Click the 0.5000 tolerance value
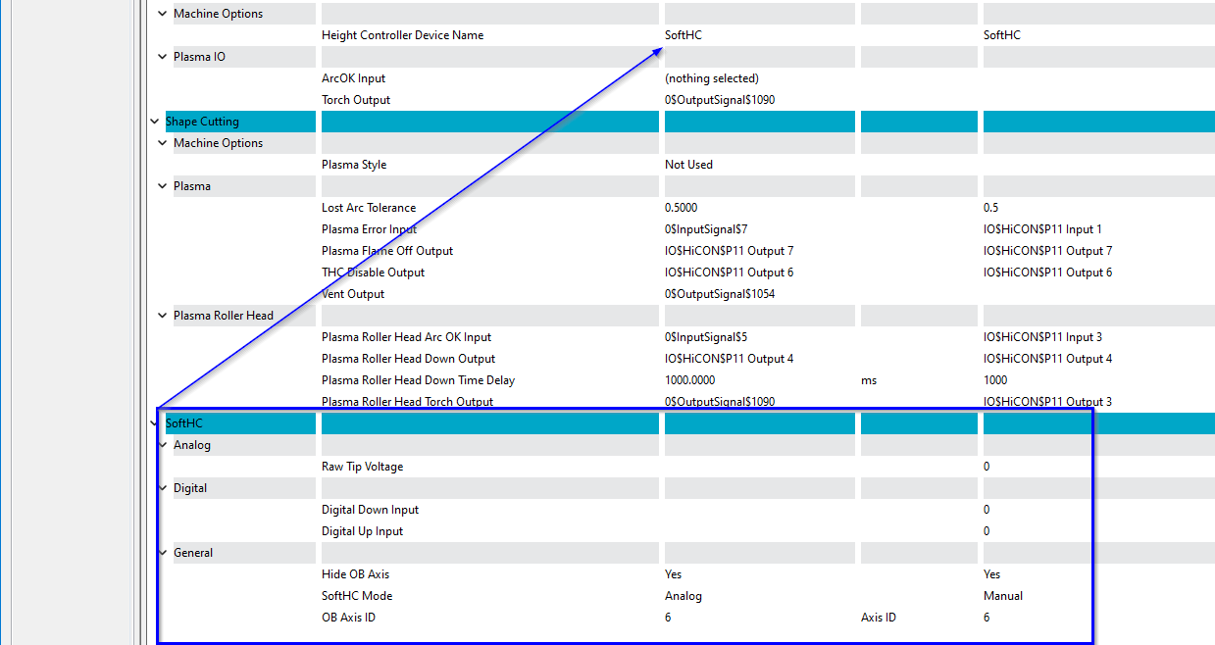The height and width of the screenshot is (645, 1215). (682, 208)
